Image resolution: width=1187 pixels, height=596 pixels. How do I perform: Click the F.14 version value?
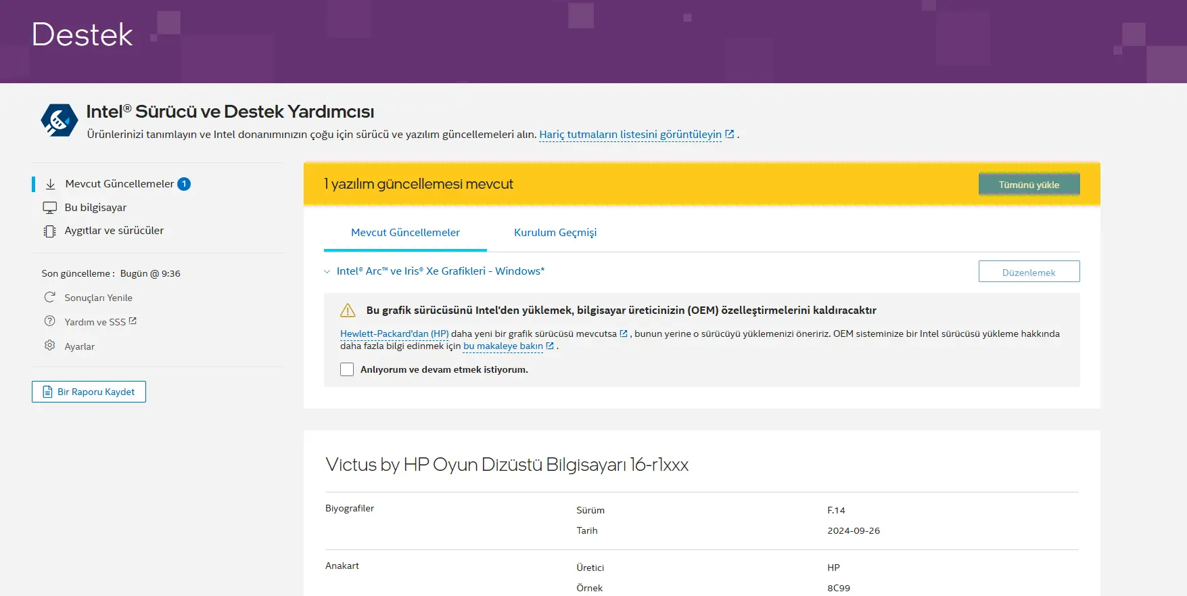836,510
